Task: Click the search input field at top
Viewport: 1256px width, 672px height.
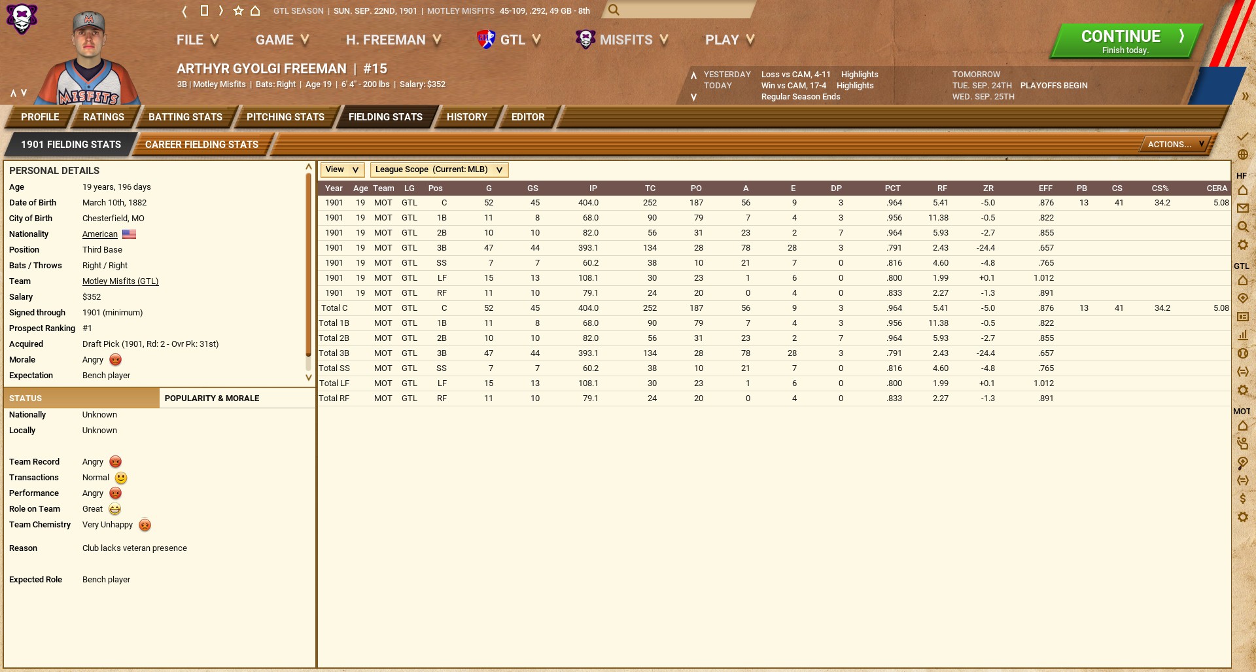Action: (684, 10)
